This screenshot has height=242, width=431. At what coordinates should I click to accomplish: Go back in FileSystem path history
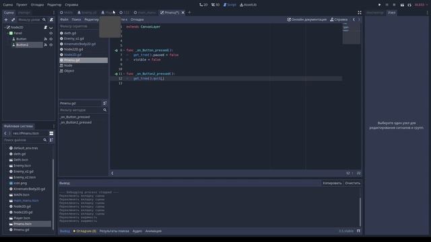5,133
